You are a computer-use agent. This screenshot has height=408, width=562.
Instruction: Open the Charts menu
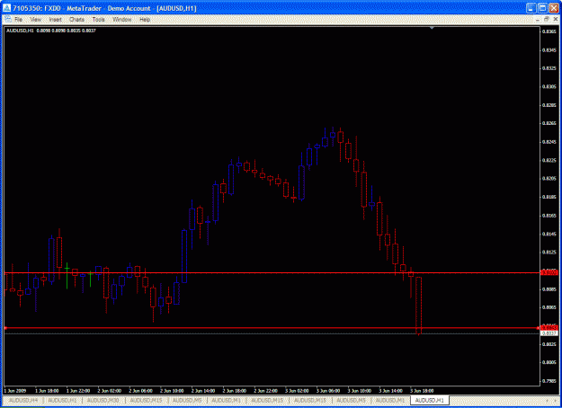(x=76, y=20)
